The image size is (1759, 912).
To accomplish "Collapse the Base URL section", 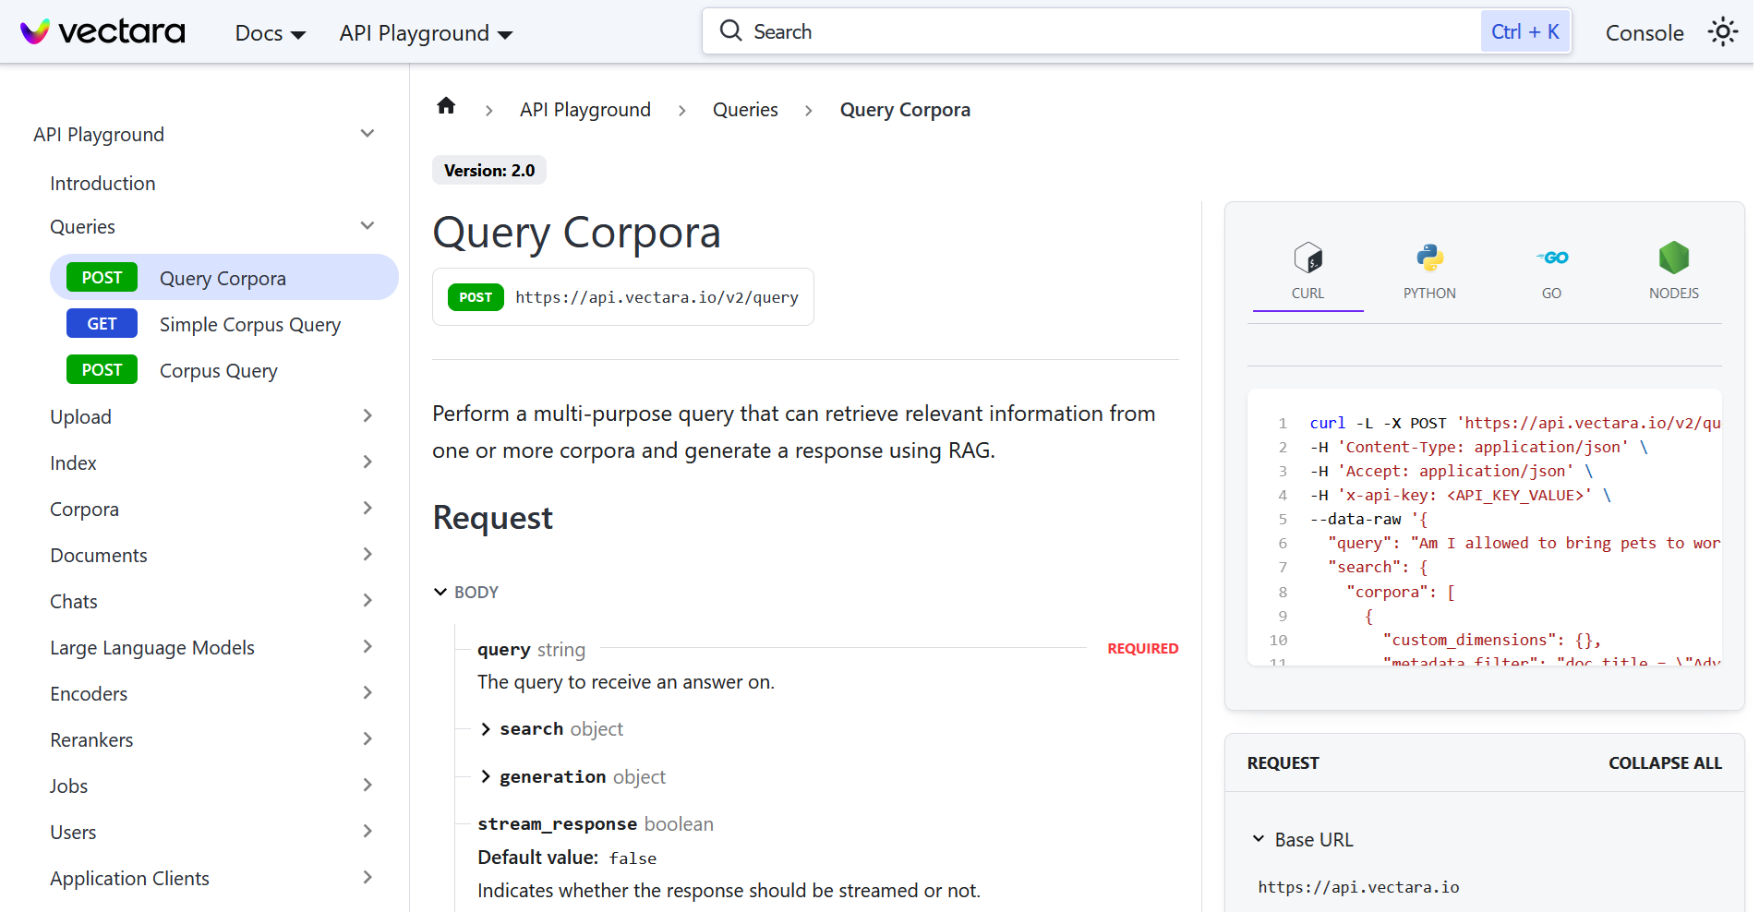I will [1303, 840].
